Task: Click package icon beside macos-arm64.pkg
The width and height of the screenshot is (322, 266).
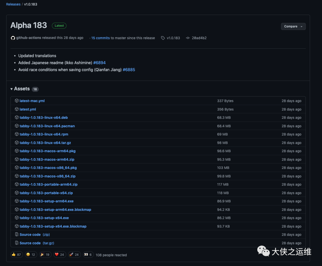Action: 17,151
